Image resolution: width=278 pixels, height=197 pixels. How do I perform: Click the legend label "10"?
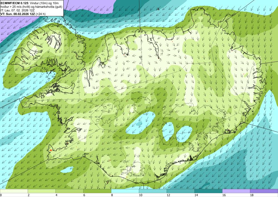point(141,195)
